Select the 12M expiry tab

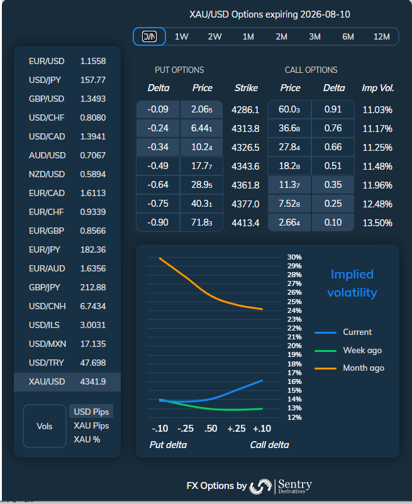pos(381,36)
